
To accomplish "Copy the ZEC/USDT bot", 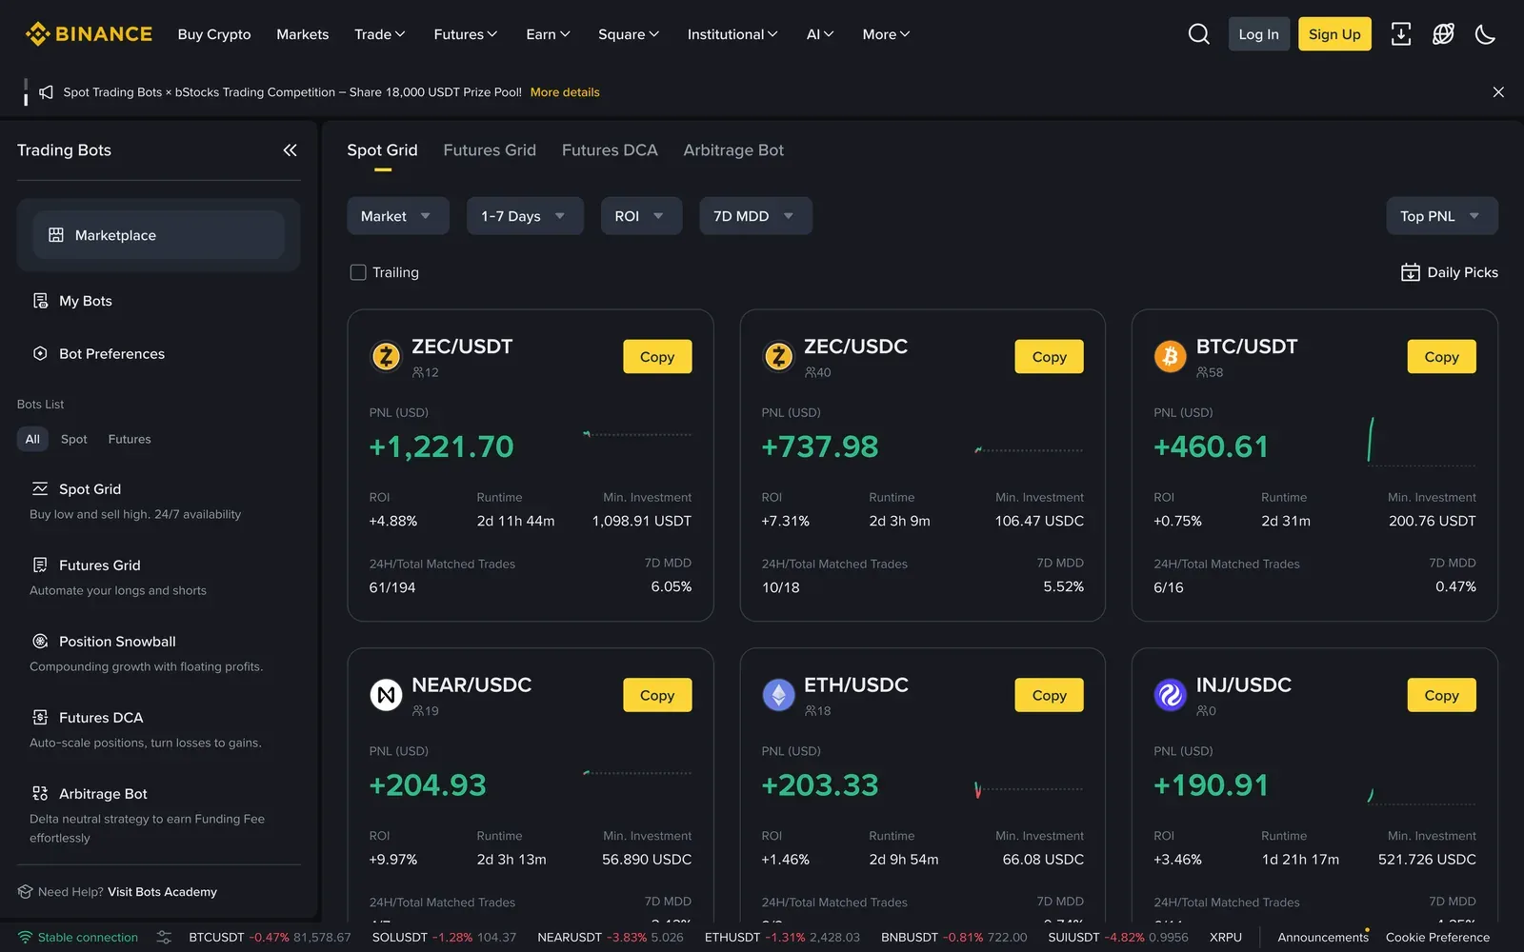I will pos(657,357).
